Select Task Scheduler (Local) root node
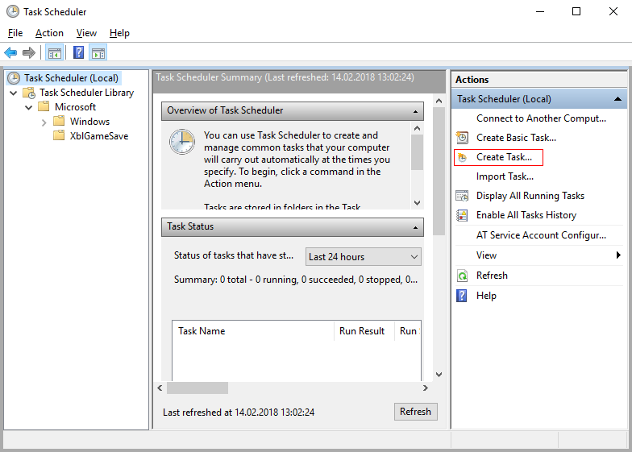Viewport: 632px width, 452px height. (x=71, y=78)
